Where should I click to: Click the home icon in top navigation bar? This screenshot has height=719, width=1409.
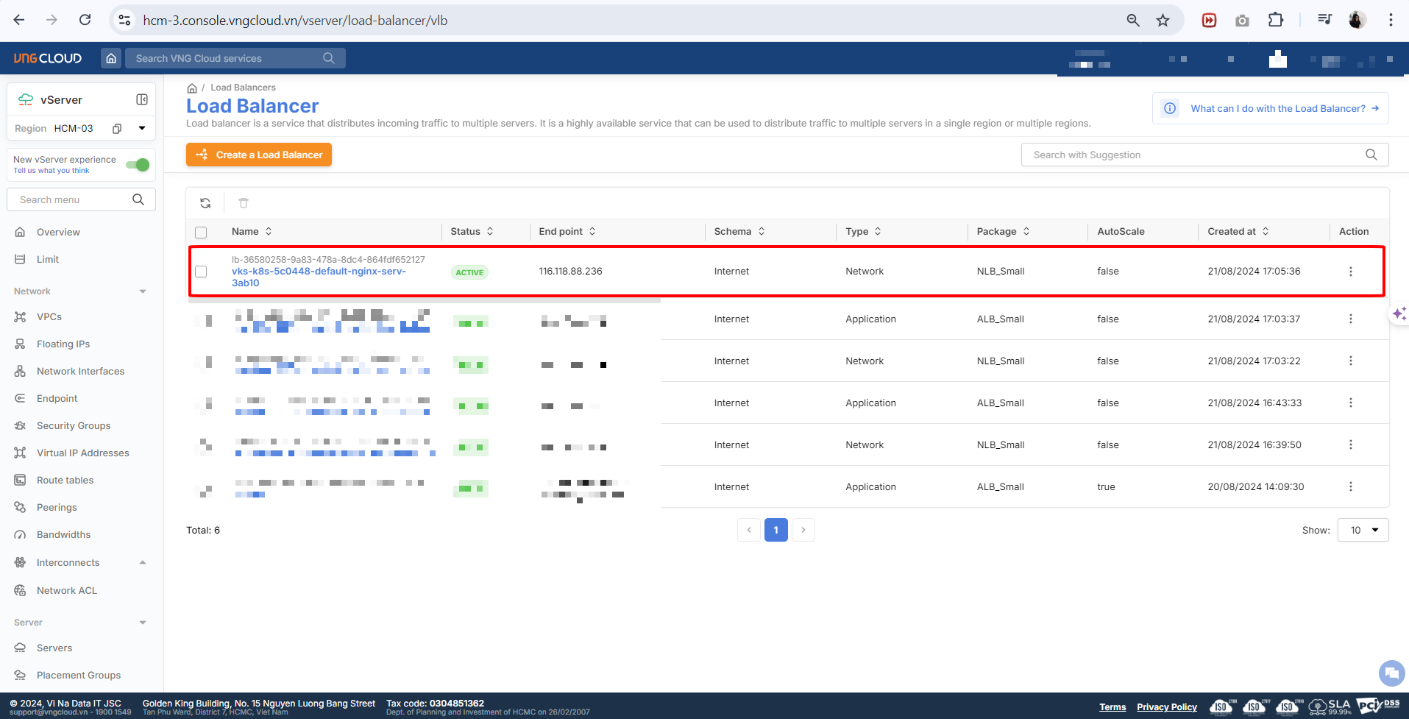coord(111,58)
